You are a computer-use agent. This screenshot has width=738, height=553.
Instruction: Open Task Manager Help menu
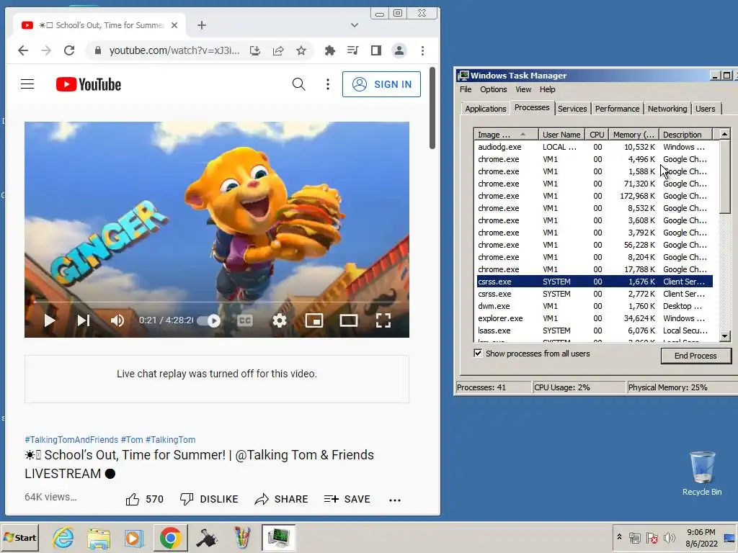point(547,89)
